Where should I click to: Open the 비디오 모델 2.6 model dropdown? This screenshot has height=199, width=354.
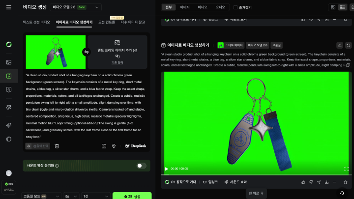pos(76,7)
